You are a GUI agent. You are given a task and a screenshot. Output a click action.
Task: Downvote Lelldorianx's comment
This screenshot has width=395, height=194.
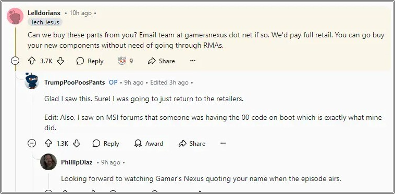click(60, 61)
